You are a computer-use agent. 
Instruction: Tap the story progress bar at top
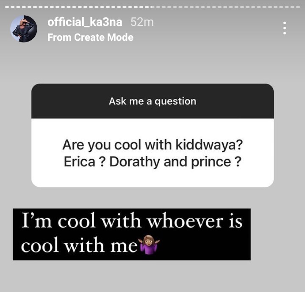152,7
